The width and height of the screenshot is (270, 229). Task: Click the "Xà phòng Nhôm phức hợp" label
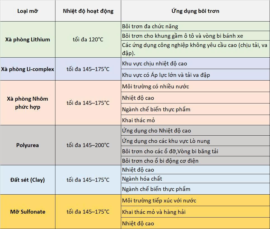[x=27, y=103]
